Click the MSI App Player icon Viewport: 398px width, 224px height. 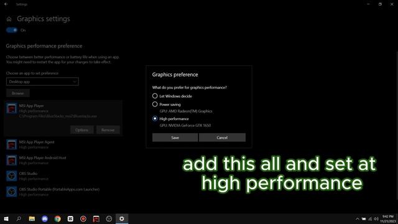(11, 108)
